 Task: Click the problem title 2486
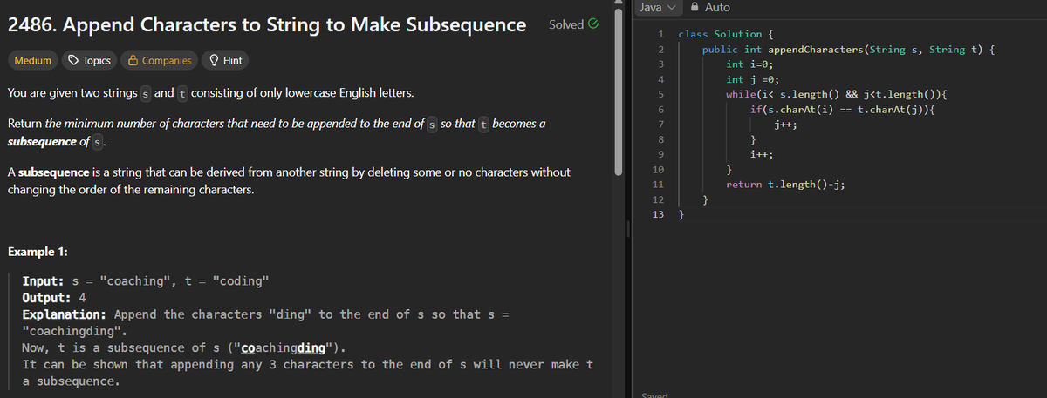coord(266,25)
